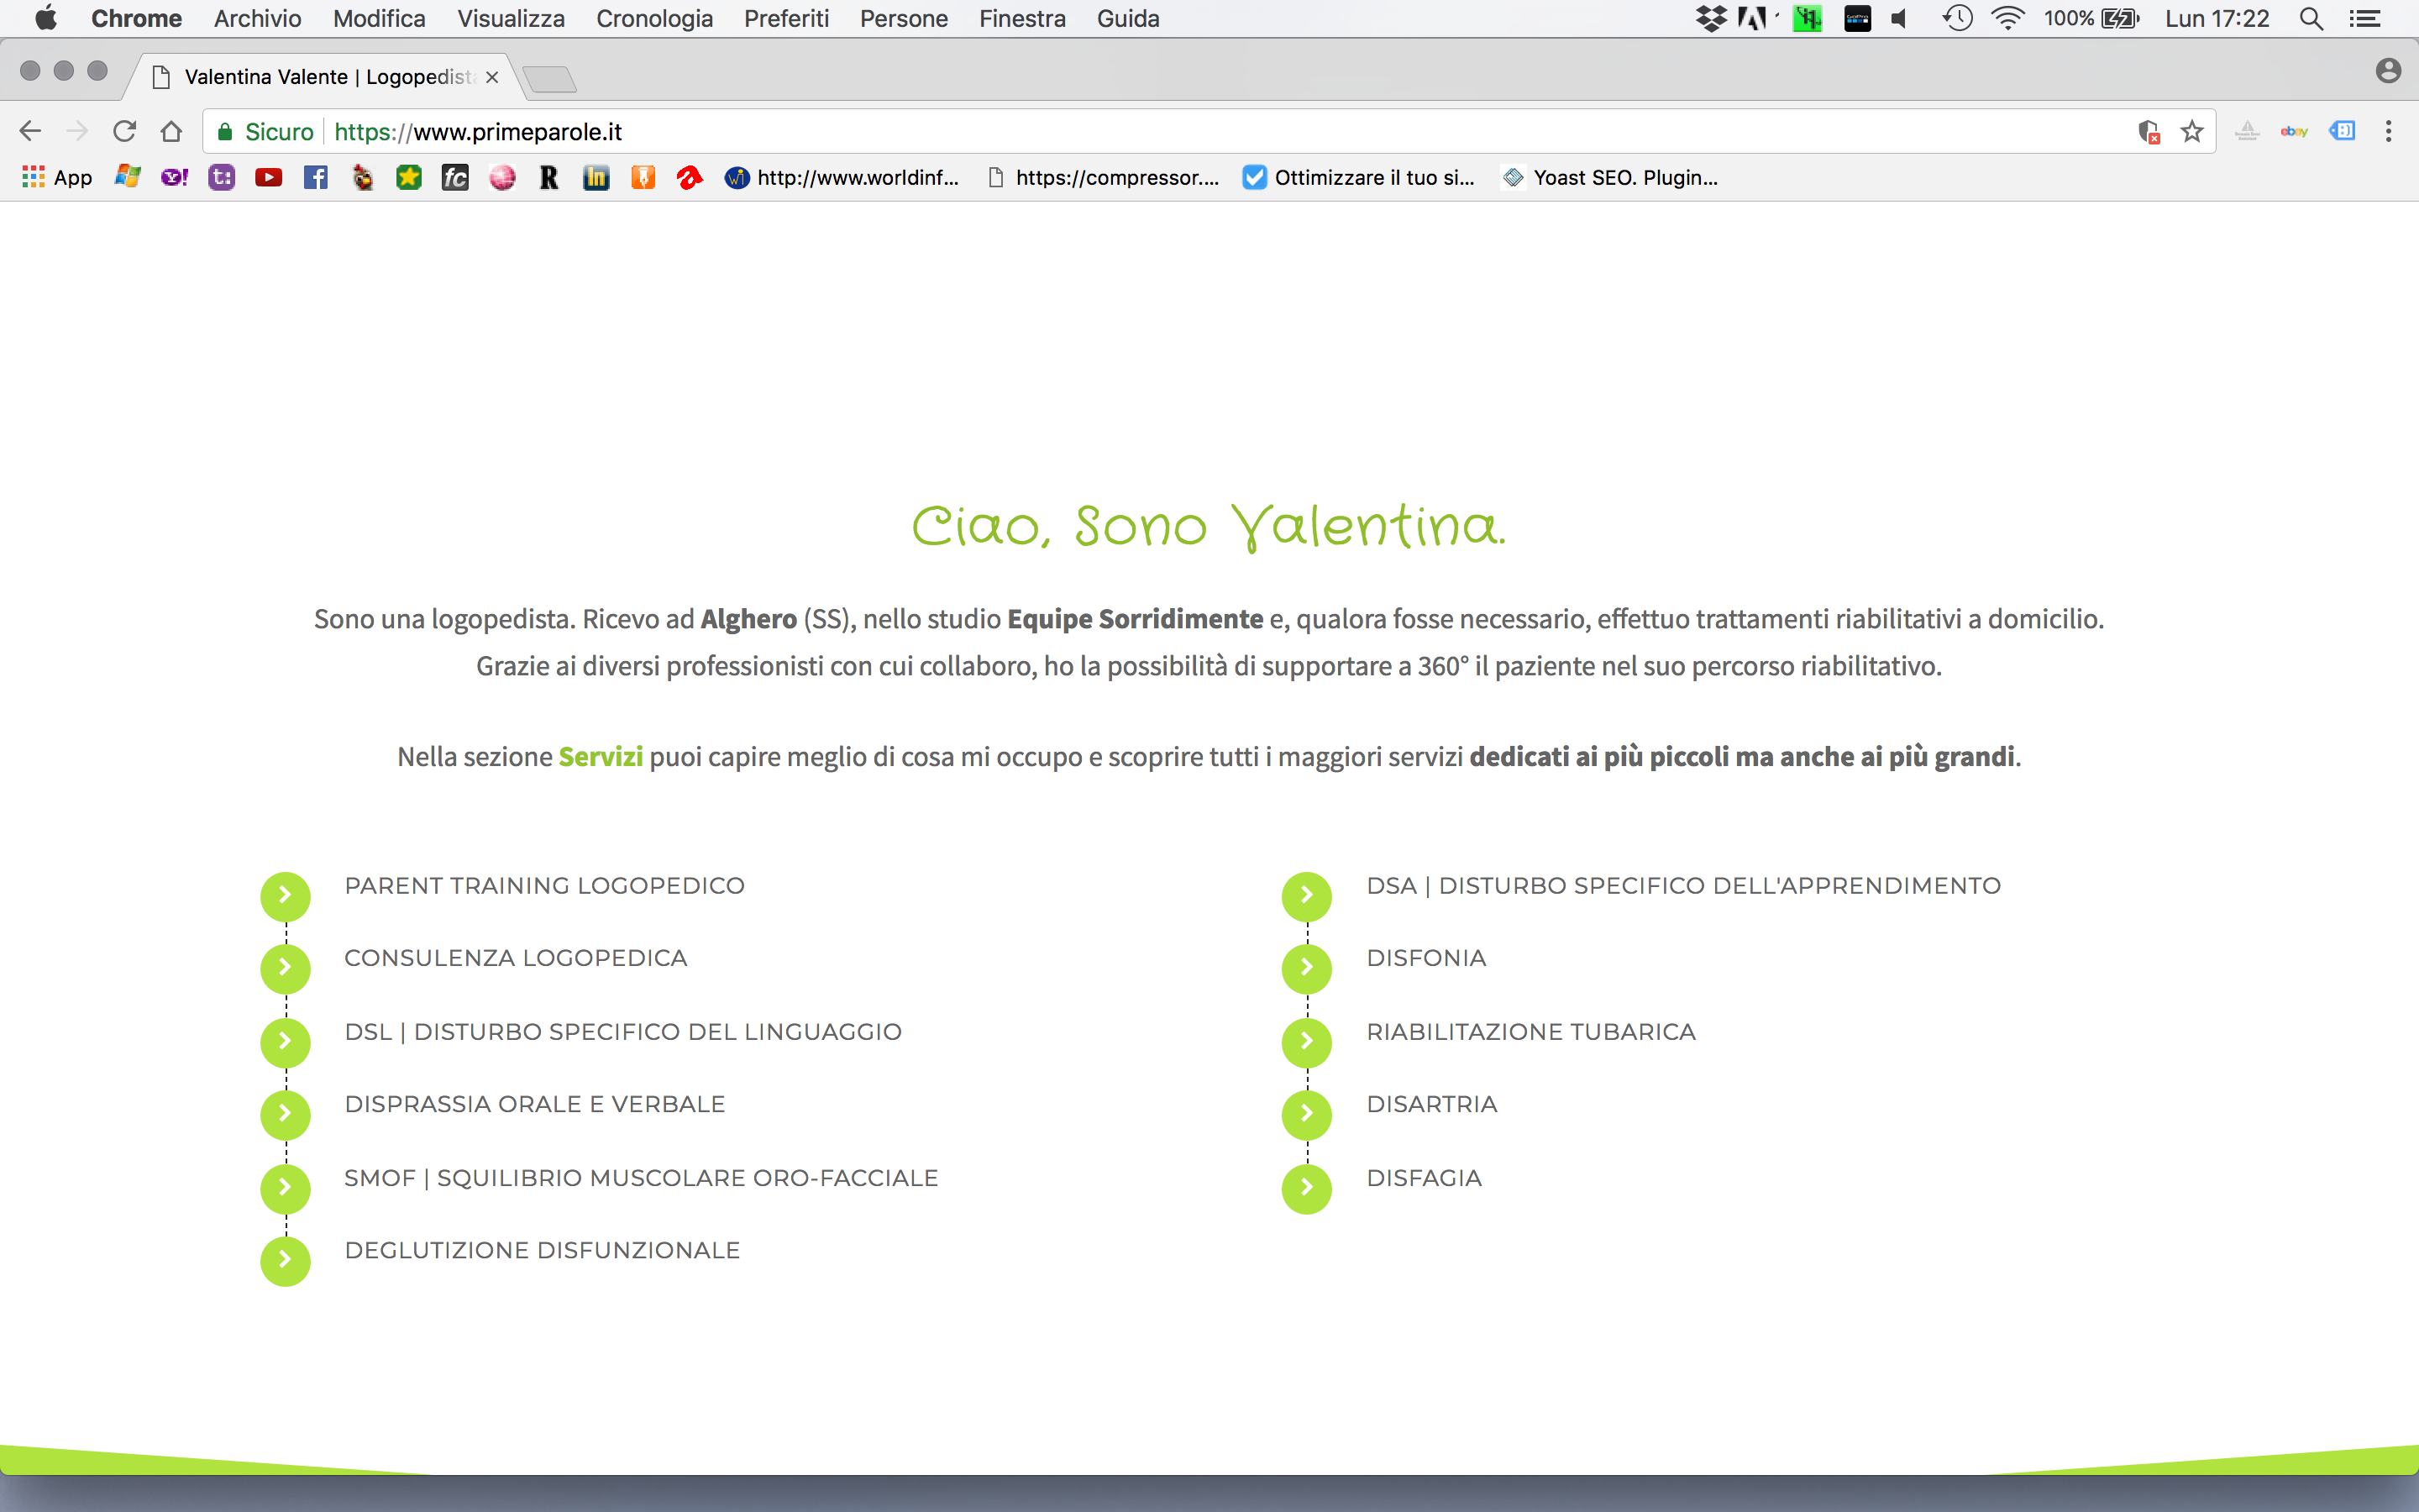This screenshot has width=2419, height=1512.
Task: Open the Wi-Fi status menu
Action: 2006,18
